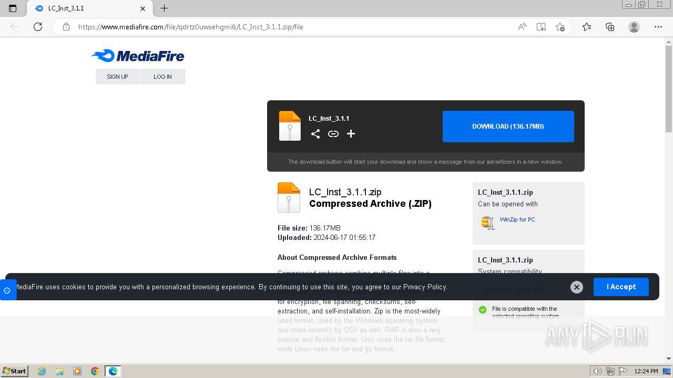This screenshot has height=378, width=673.
Task: Open media player from taskbar
Action: click(x=77, y=371)
